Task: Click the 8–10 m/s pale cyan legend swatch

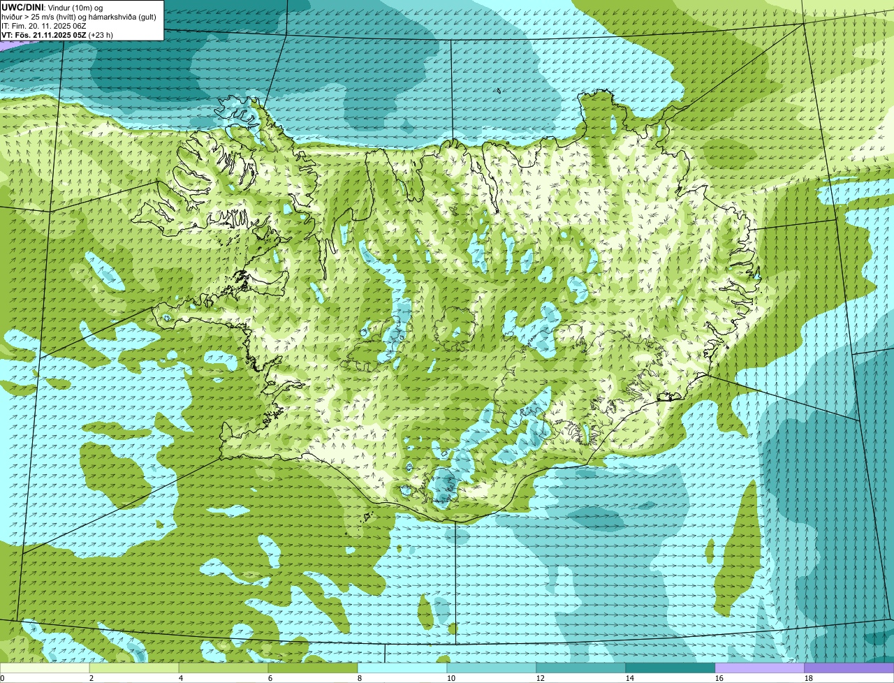Action: point(402,668)
